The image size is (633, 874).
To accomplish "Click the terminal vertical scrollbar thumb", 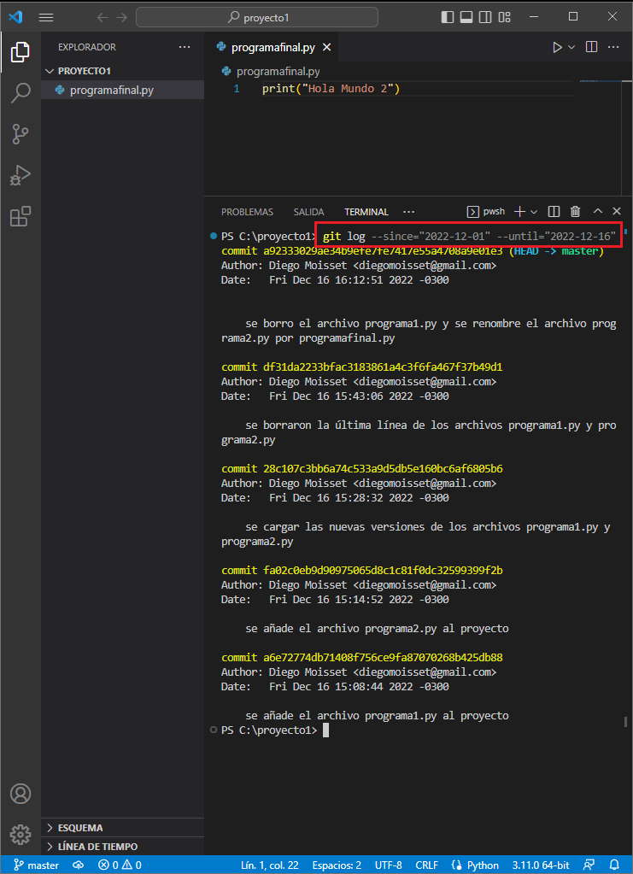I will [625, 722].
